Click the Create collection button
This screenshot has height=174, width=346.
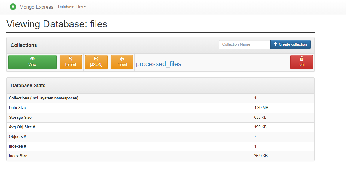click(x=290, y=44)
